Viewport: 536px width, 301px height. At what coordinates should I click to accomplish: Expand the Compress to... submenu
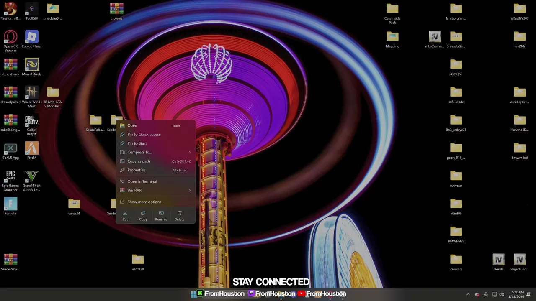point(155,152)
